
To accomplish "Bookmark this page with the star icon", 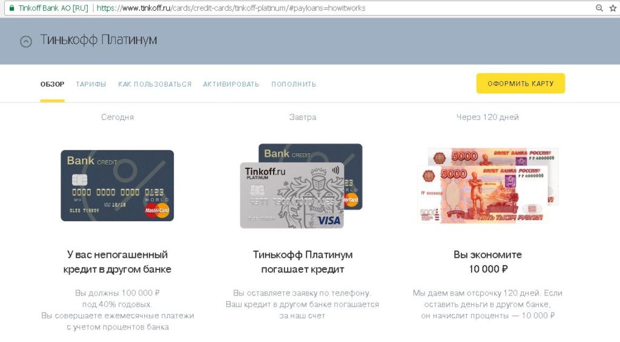I will coord(613,8).
